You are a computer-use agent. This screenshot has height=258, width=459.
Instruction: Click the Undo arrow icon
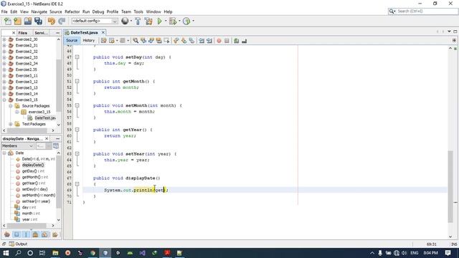pos(52,21)
